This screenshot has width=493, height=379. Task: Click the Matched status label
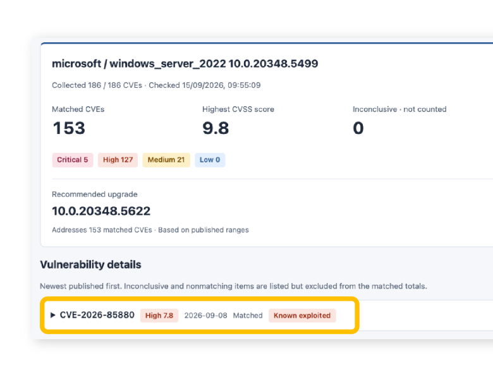pyautogui.click(x=248, y=316)
